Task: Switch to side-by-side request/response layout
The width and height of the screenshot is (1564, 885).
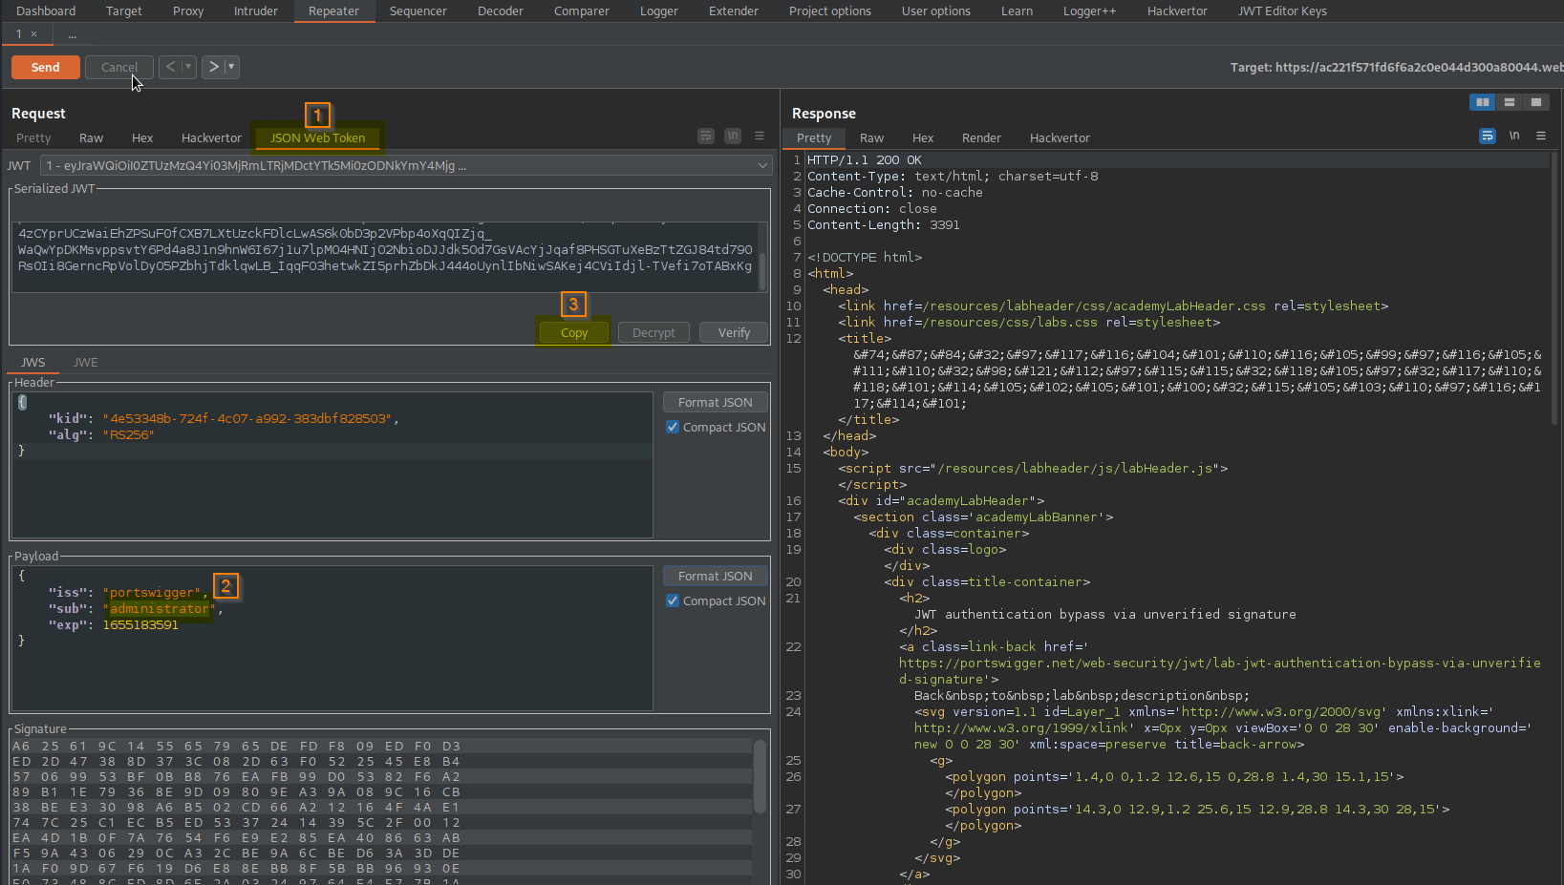Action: [1483, 102]
